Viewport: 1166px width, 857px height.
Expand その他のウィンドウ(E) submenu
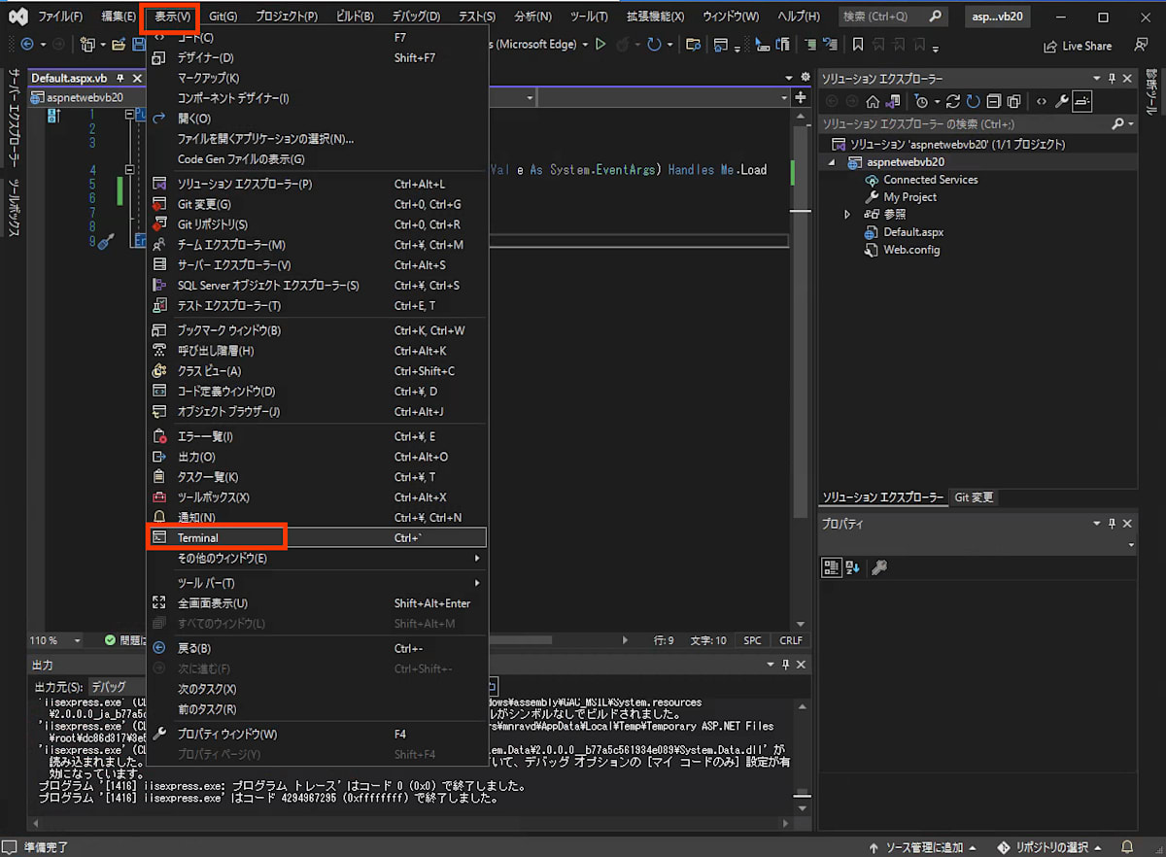point(317,558)
